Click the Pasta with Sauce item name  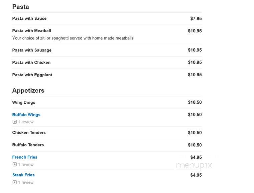coord(29,18)
